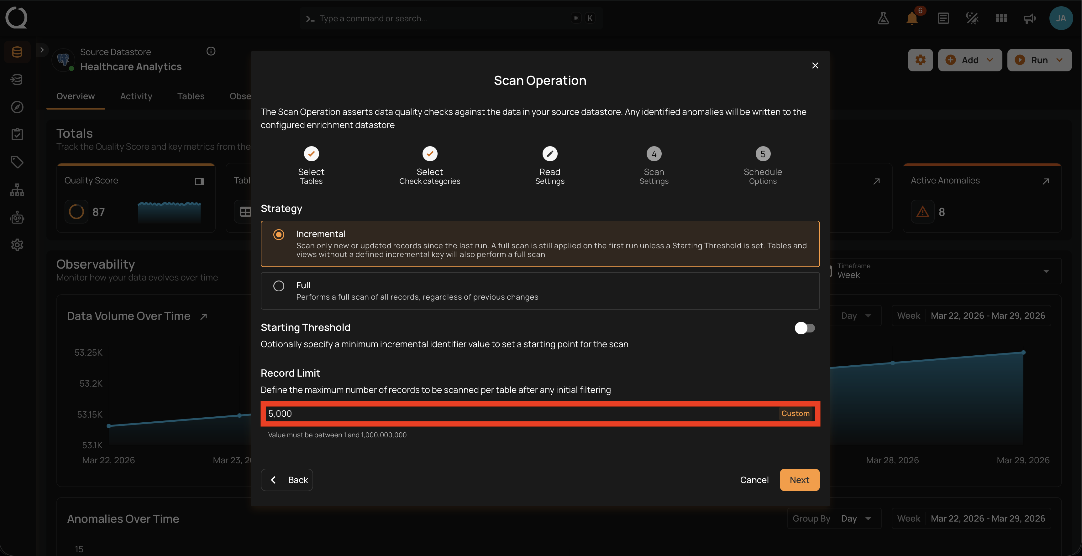Click the magic wand header icon
The width and height of the screenshot is (1082, 556).
pyautogui.click(x=972, y=18)
